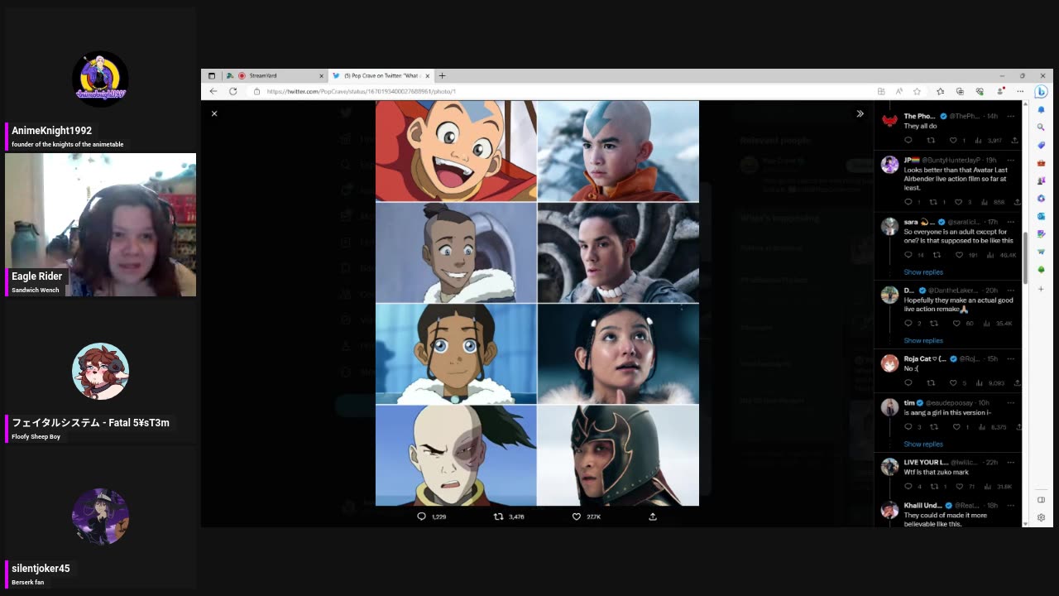Open the Bing chat sidebar button

coord(1042,92)
